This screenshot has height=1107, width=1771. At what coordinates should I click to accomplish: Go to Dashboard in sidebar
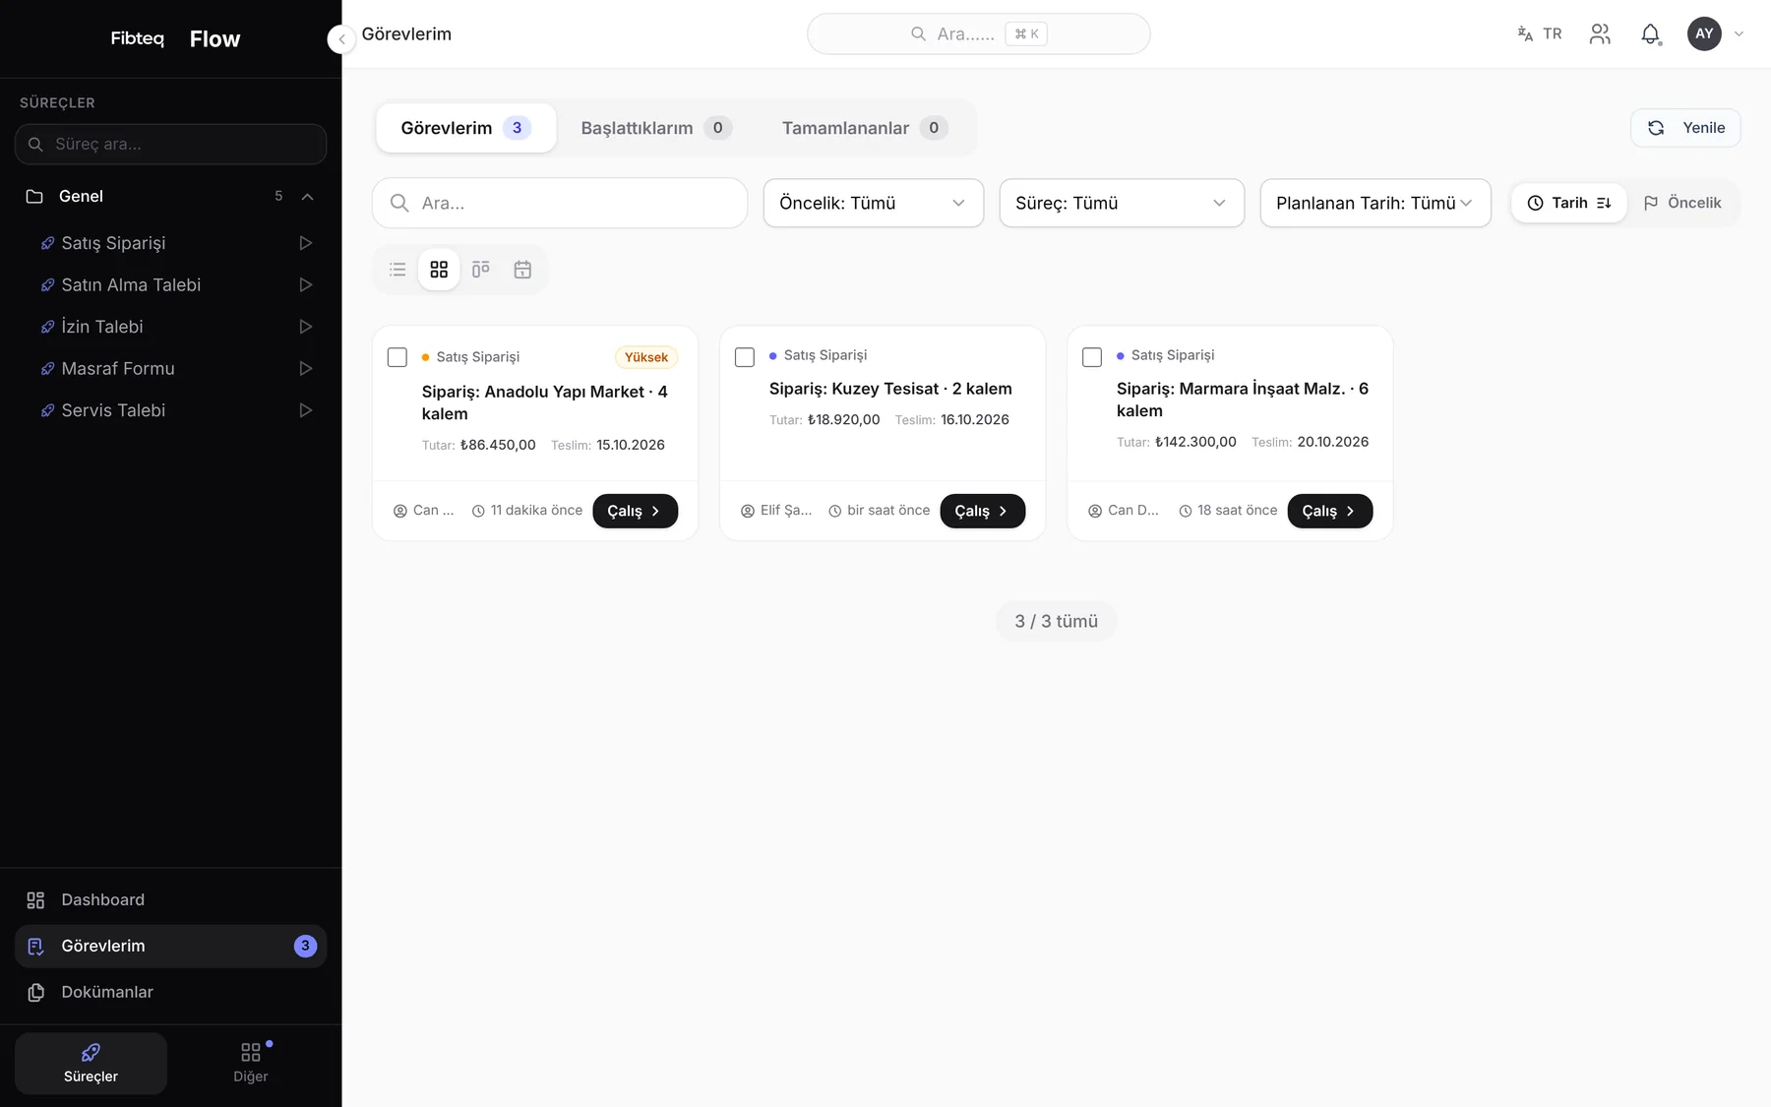pos(170,900)
